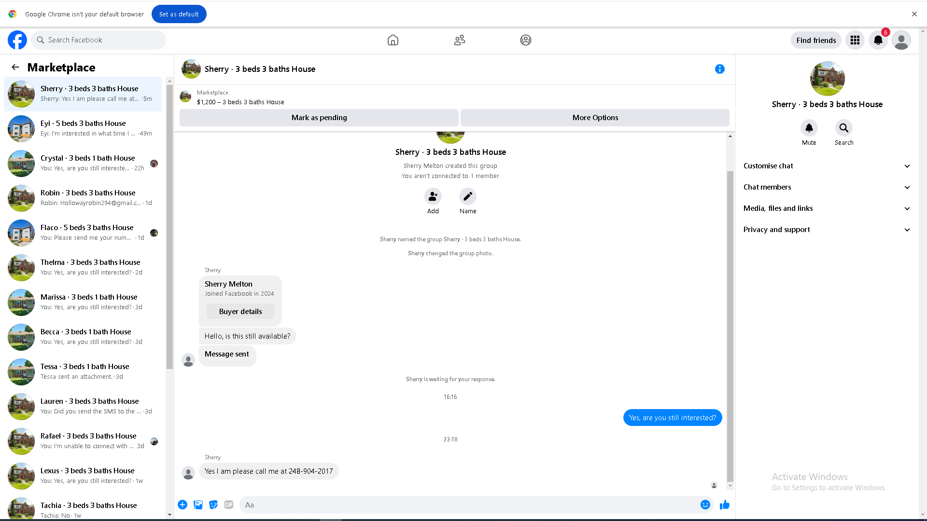The width and height of the screenshot is (927, 521).
Task: Attach a photo with image icon
Action: tap(198, 505)
